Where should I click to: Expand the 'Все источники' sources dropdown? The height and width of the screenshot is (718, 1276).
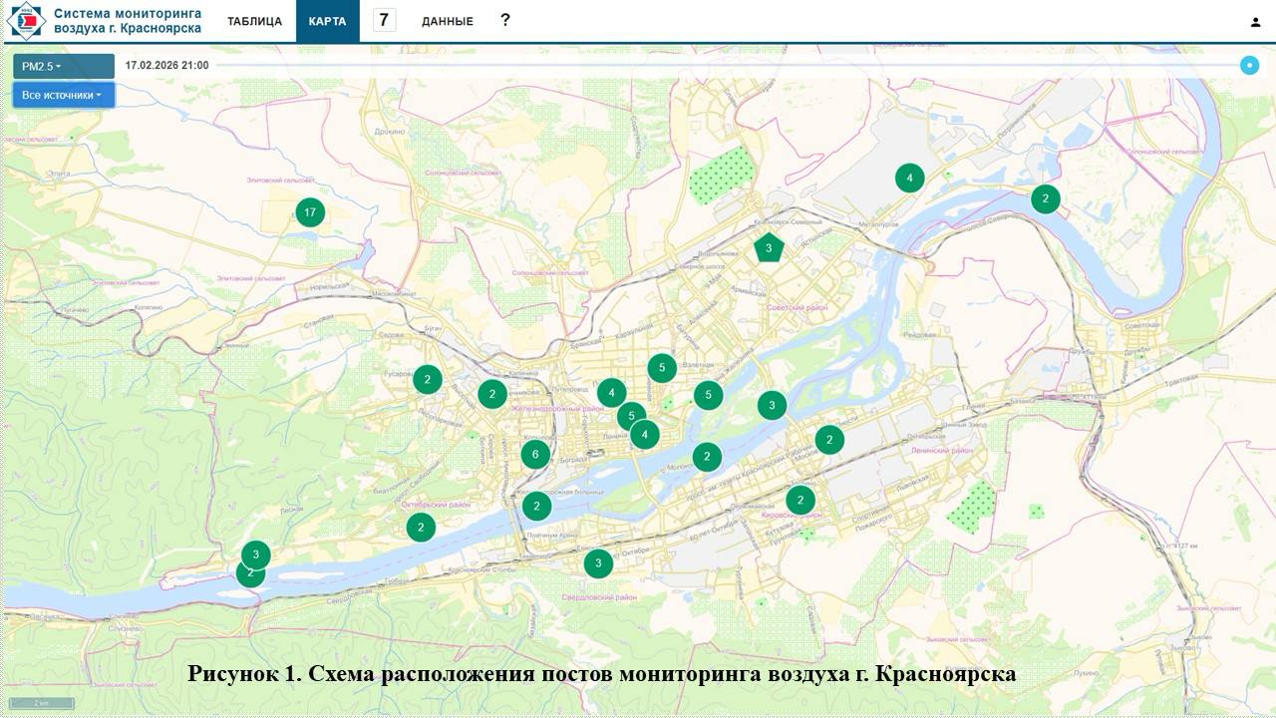63,95
